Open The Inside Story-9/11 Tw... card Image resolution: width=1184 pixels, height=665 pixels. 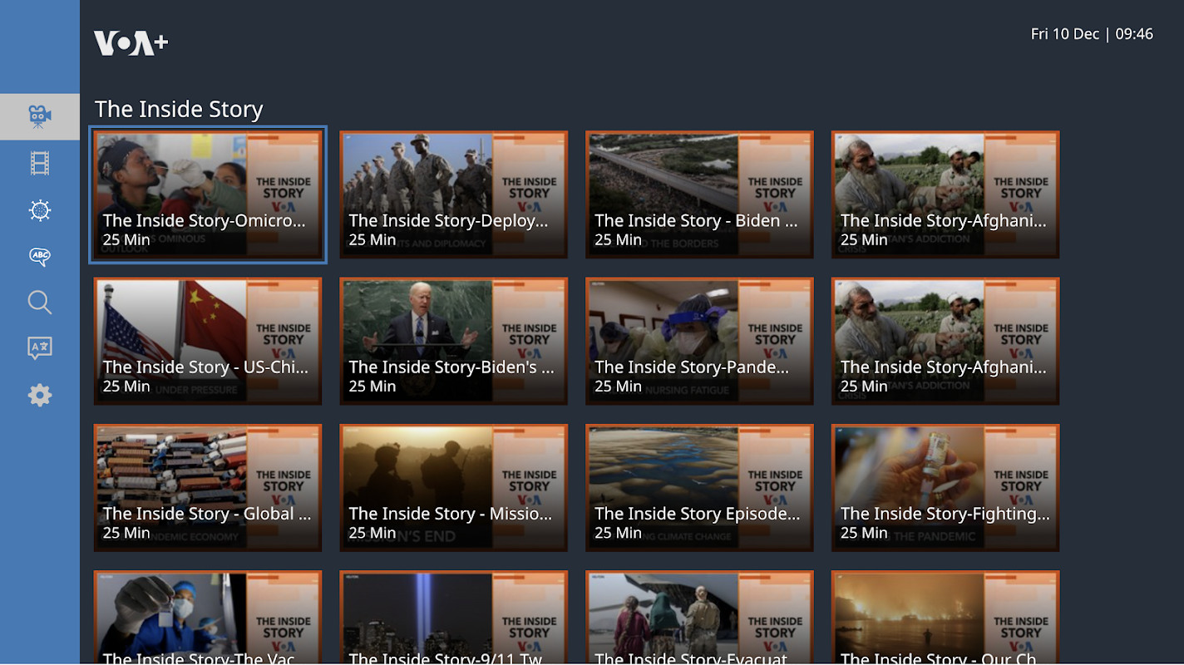[454, 618]
